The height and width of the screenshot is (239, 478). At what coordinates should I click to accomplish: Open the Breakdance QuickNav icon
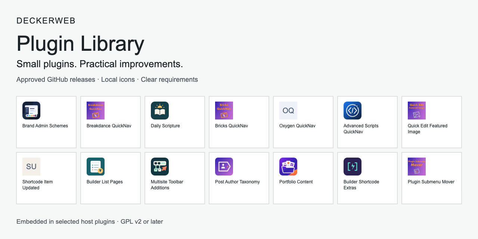96,111
